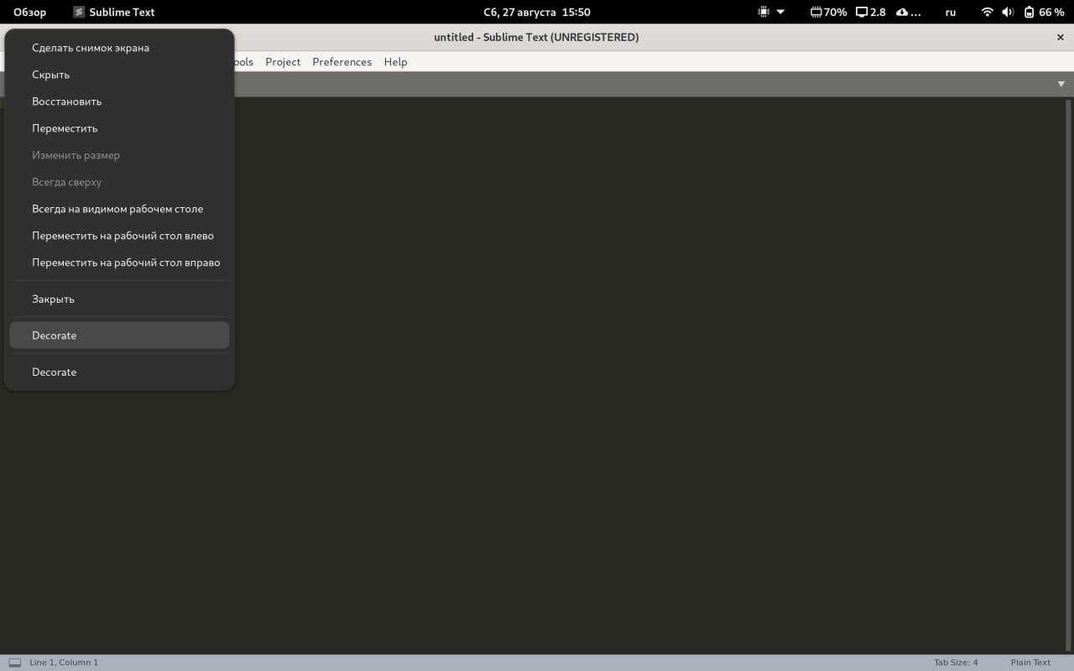Viewport: 1074px width, 671px height.
Task: Click the Wi-Fi signal icon
Action: (988, 13)
